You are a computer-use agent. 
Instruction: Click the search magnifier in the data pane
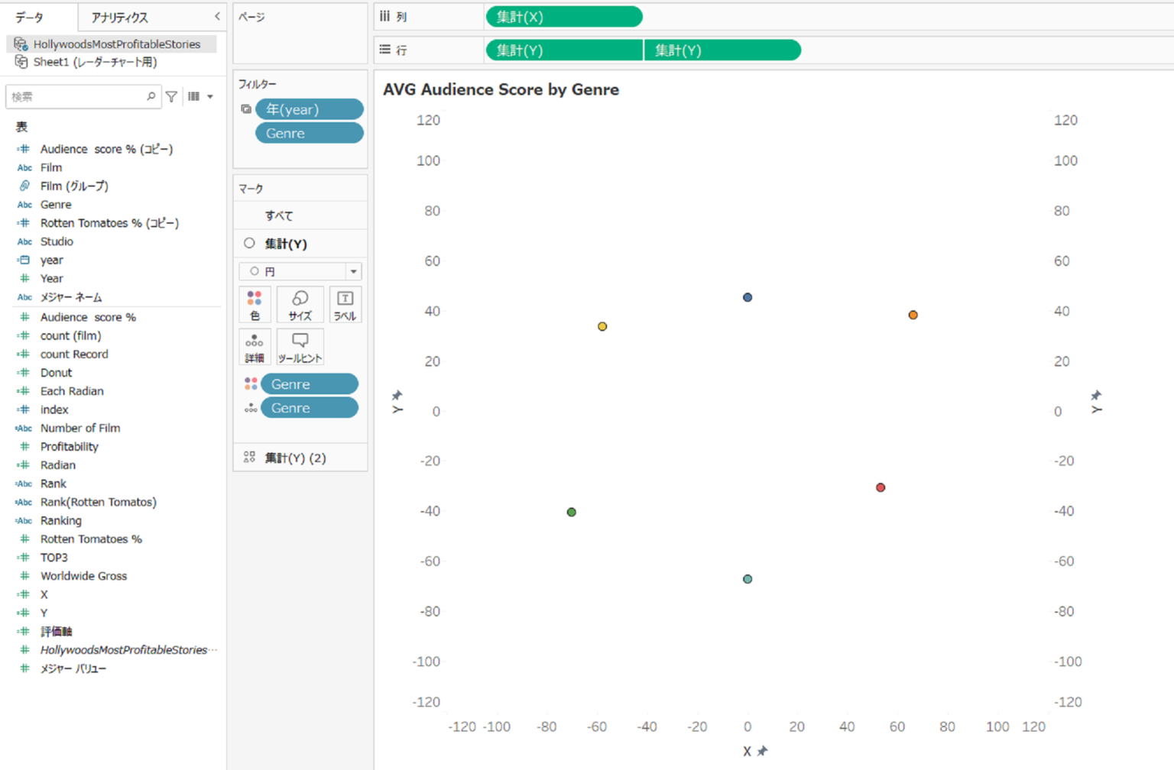point(151,96)
